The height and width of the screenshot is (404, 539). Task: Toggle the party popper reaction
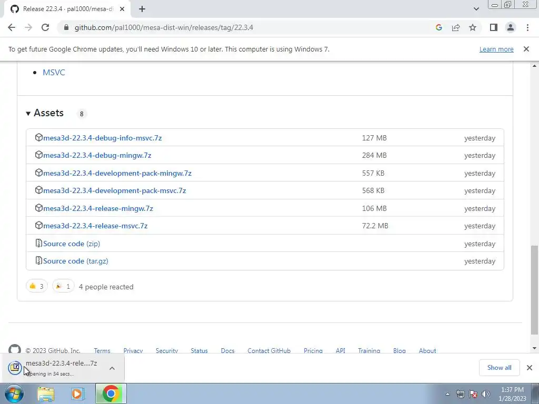tap(63, 286)
